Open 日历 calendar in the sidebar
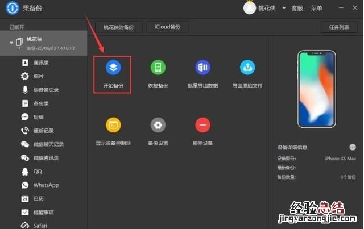The image size is (364, 229). point(39,199)
